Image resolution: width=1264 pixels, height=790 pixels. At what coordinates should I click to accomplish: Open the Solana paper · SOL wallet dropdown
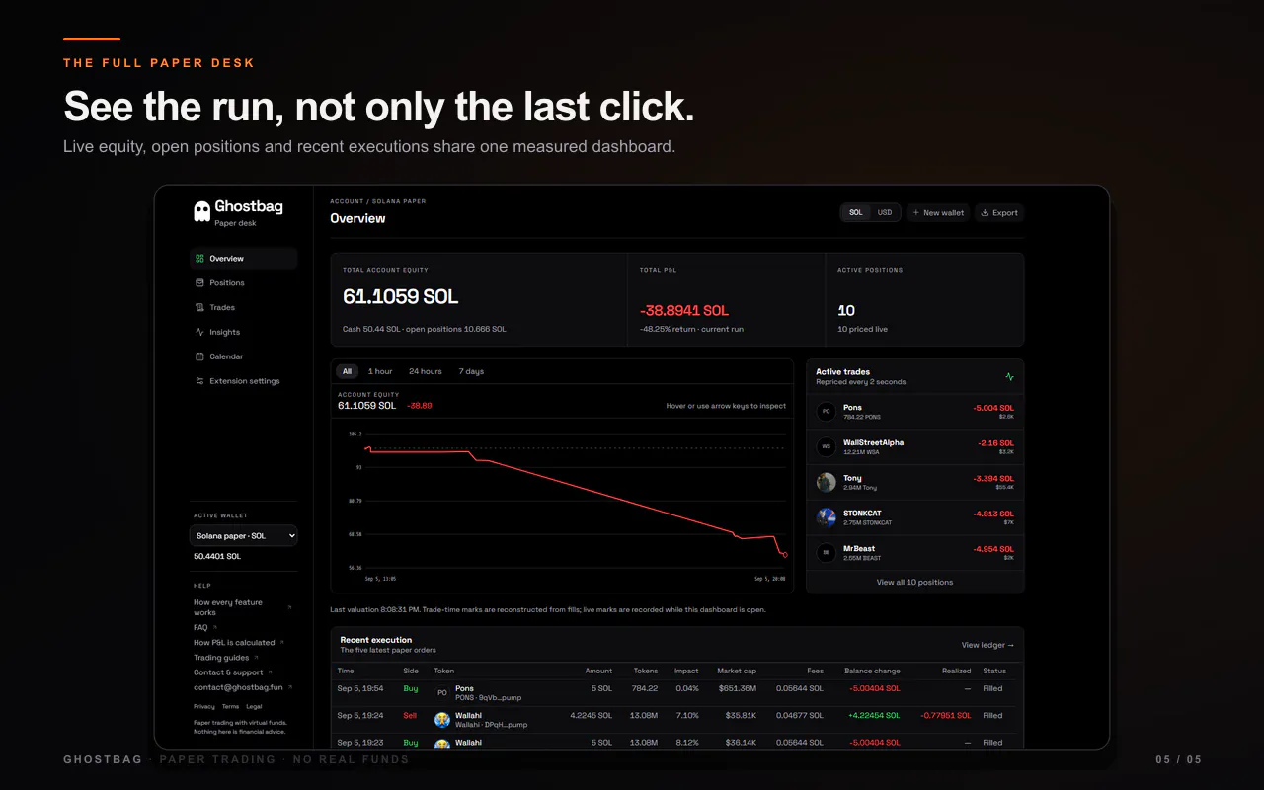243,536
